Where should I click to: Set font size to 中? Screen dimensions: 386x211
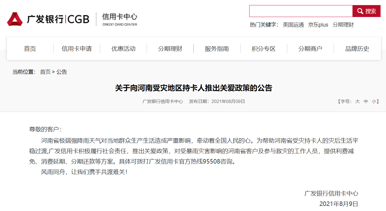(366, 101)
